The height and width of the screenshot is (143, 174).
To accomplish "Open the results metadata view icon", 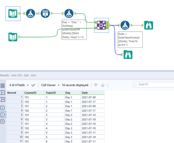I will pos(3,86).
